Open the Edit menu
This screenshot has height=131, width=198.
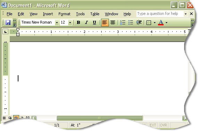(21, 14)
